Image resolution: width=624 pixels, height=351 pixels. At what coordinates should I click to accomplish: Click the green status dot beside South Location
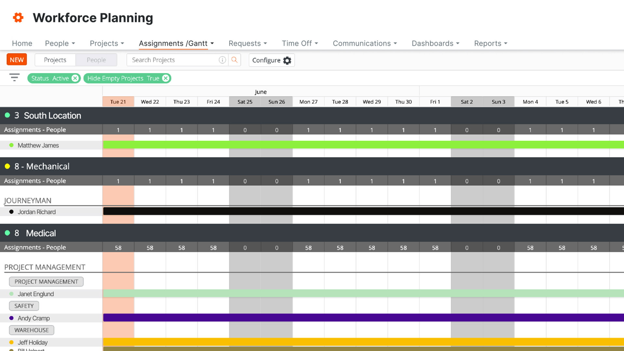click(7, 115)
